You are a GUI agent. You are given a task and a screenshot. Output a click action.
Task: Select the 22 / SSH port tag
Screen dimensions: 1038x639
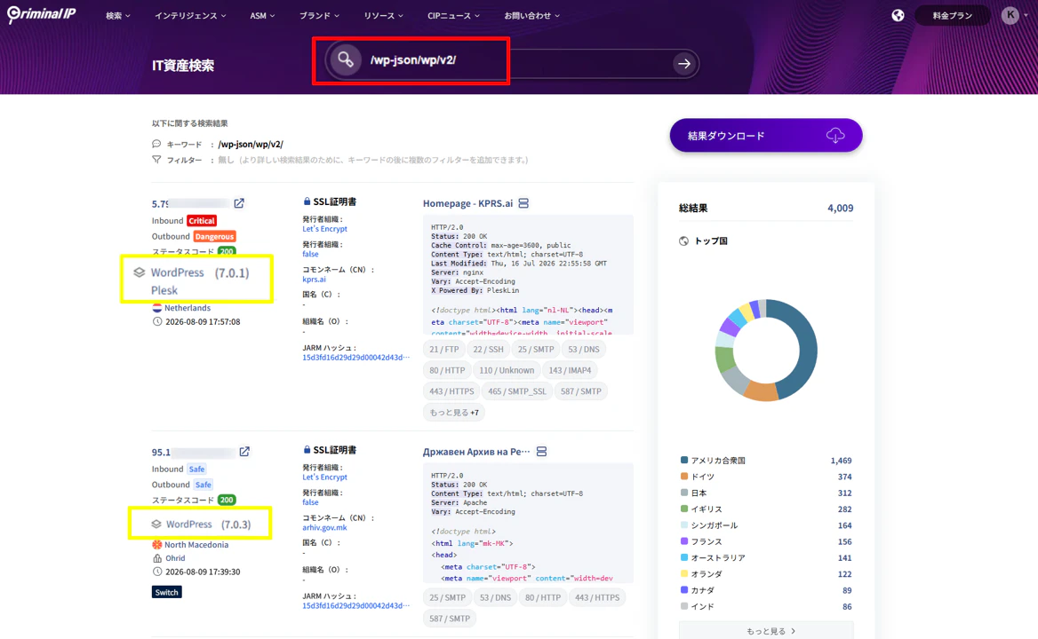pyautogui.click(x=488, y=350)
